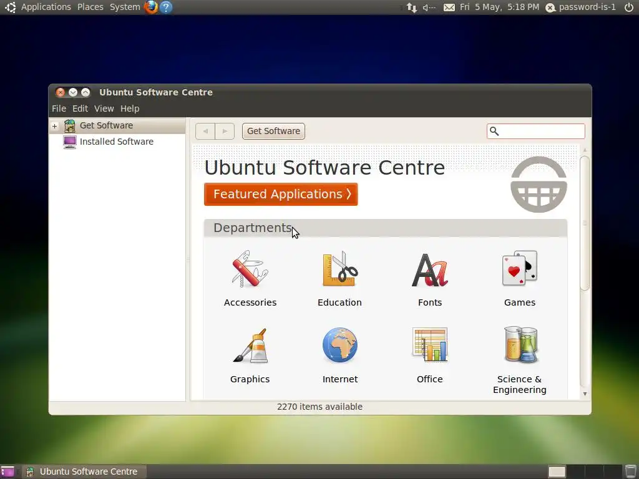
Task: Click the Accessories label text
Action: (x=250, y=302)
